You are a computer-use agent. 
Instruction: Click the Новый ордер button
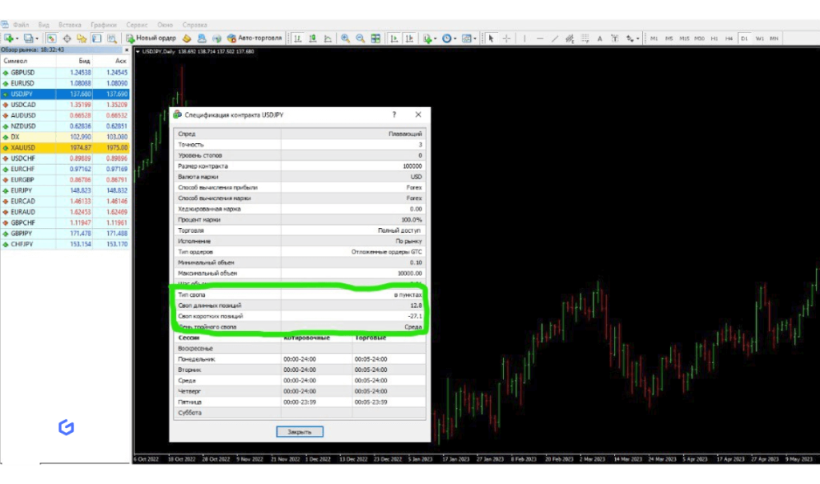(x=151, y=38)
